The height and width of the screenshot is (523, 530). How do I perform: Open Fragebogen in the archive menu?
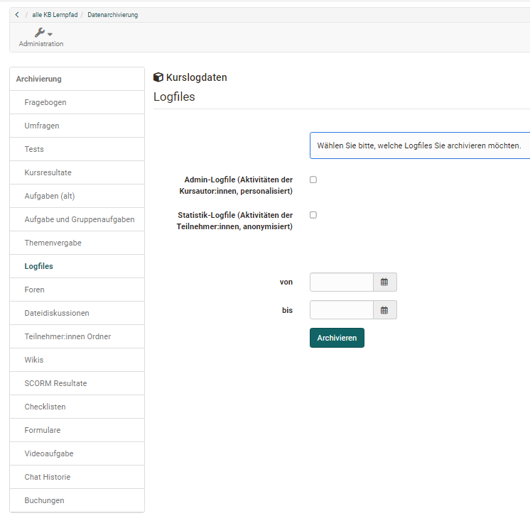pos(45,102)
